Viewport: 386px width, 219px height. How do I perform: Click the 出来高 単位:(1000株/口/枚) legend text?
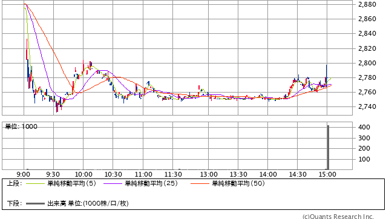pos(88,203)
